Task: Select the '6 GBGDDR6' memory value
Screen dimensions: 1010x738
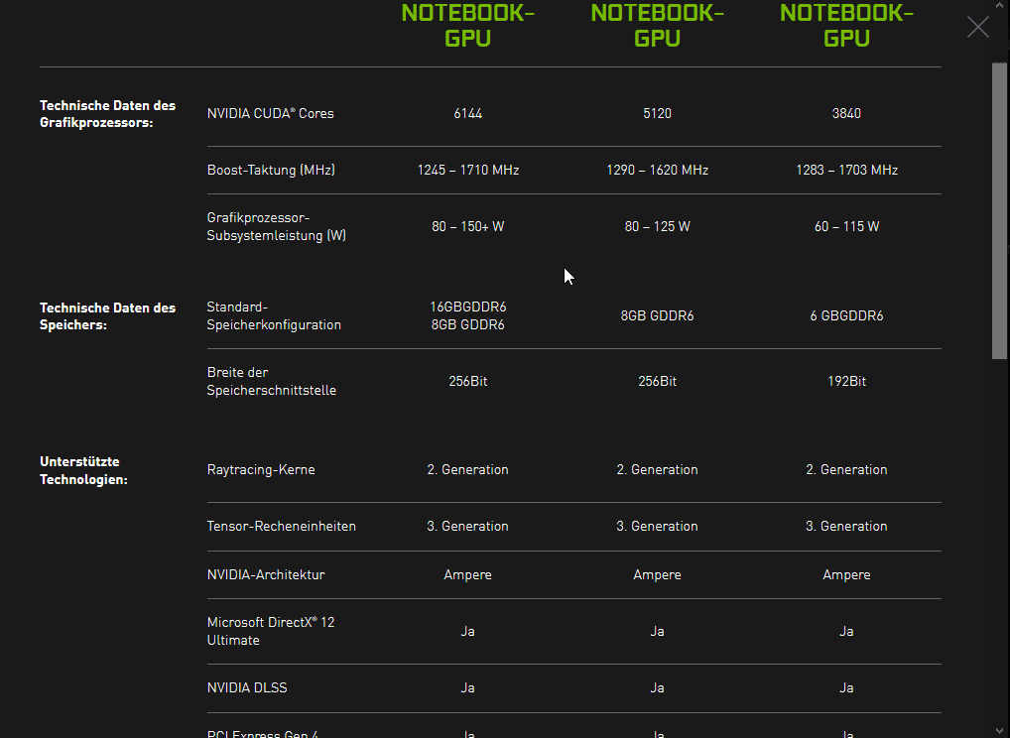Action: tap(846, 315)
